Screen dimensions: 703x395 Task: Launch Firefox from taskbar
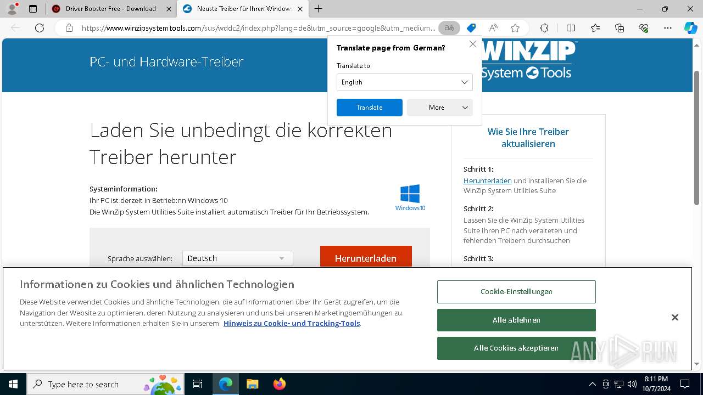tap(279, 384)
